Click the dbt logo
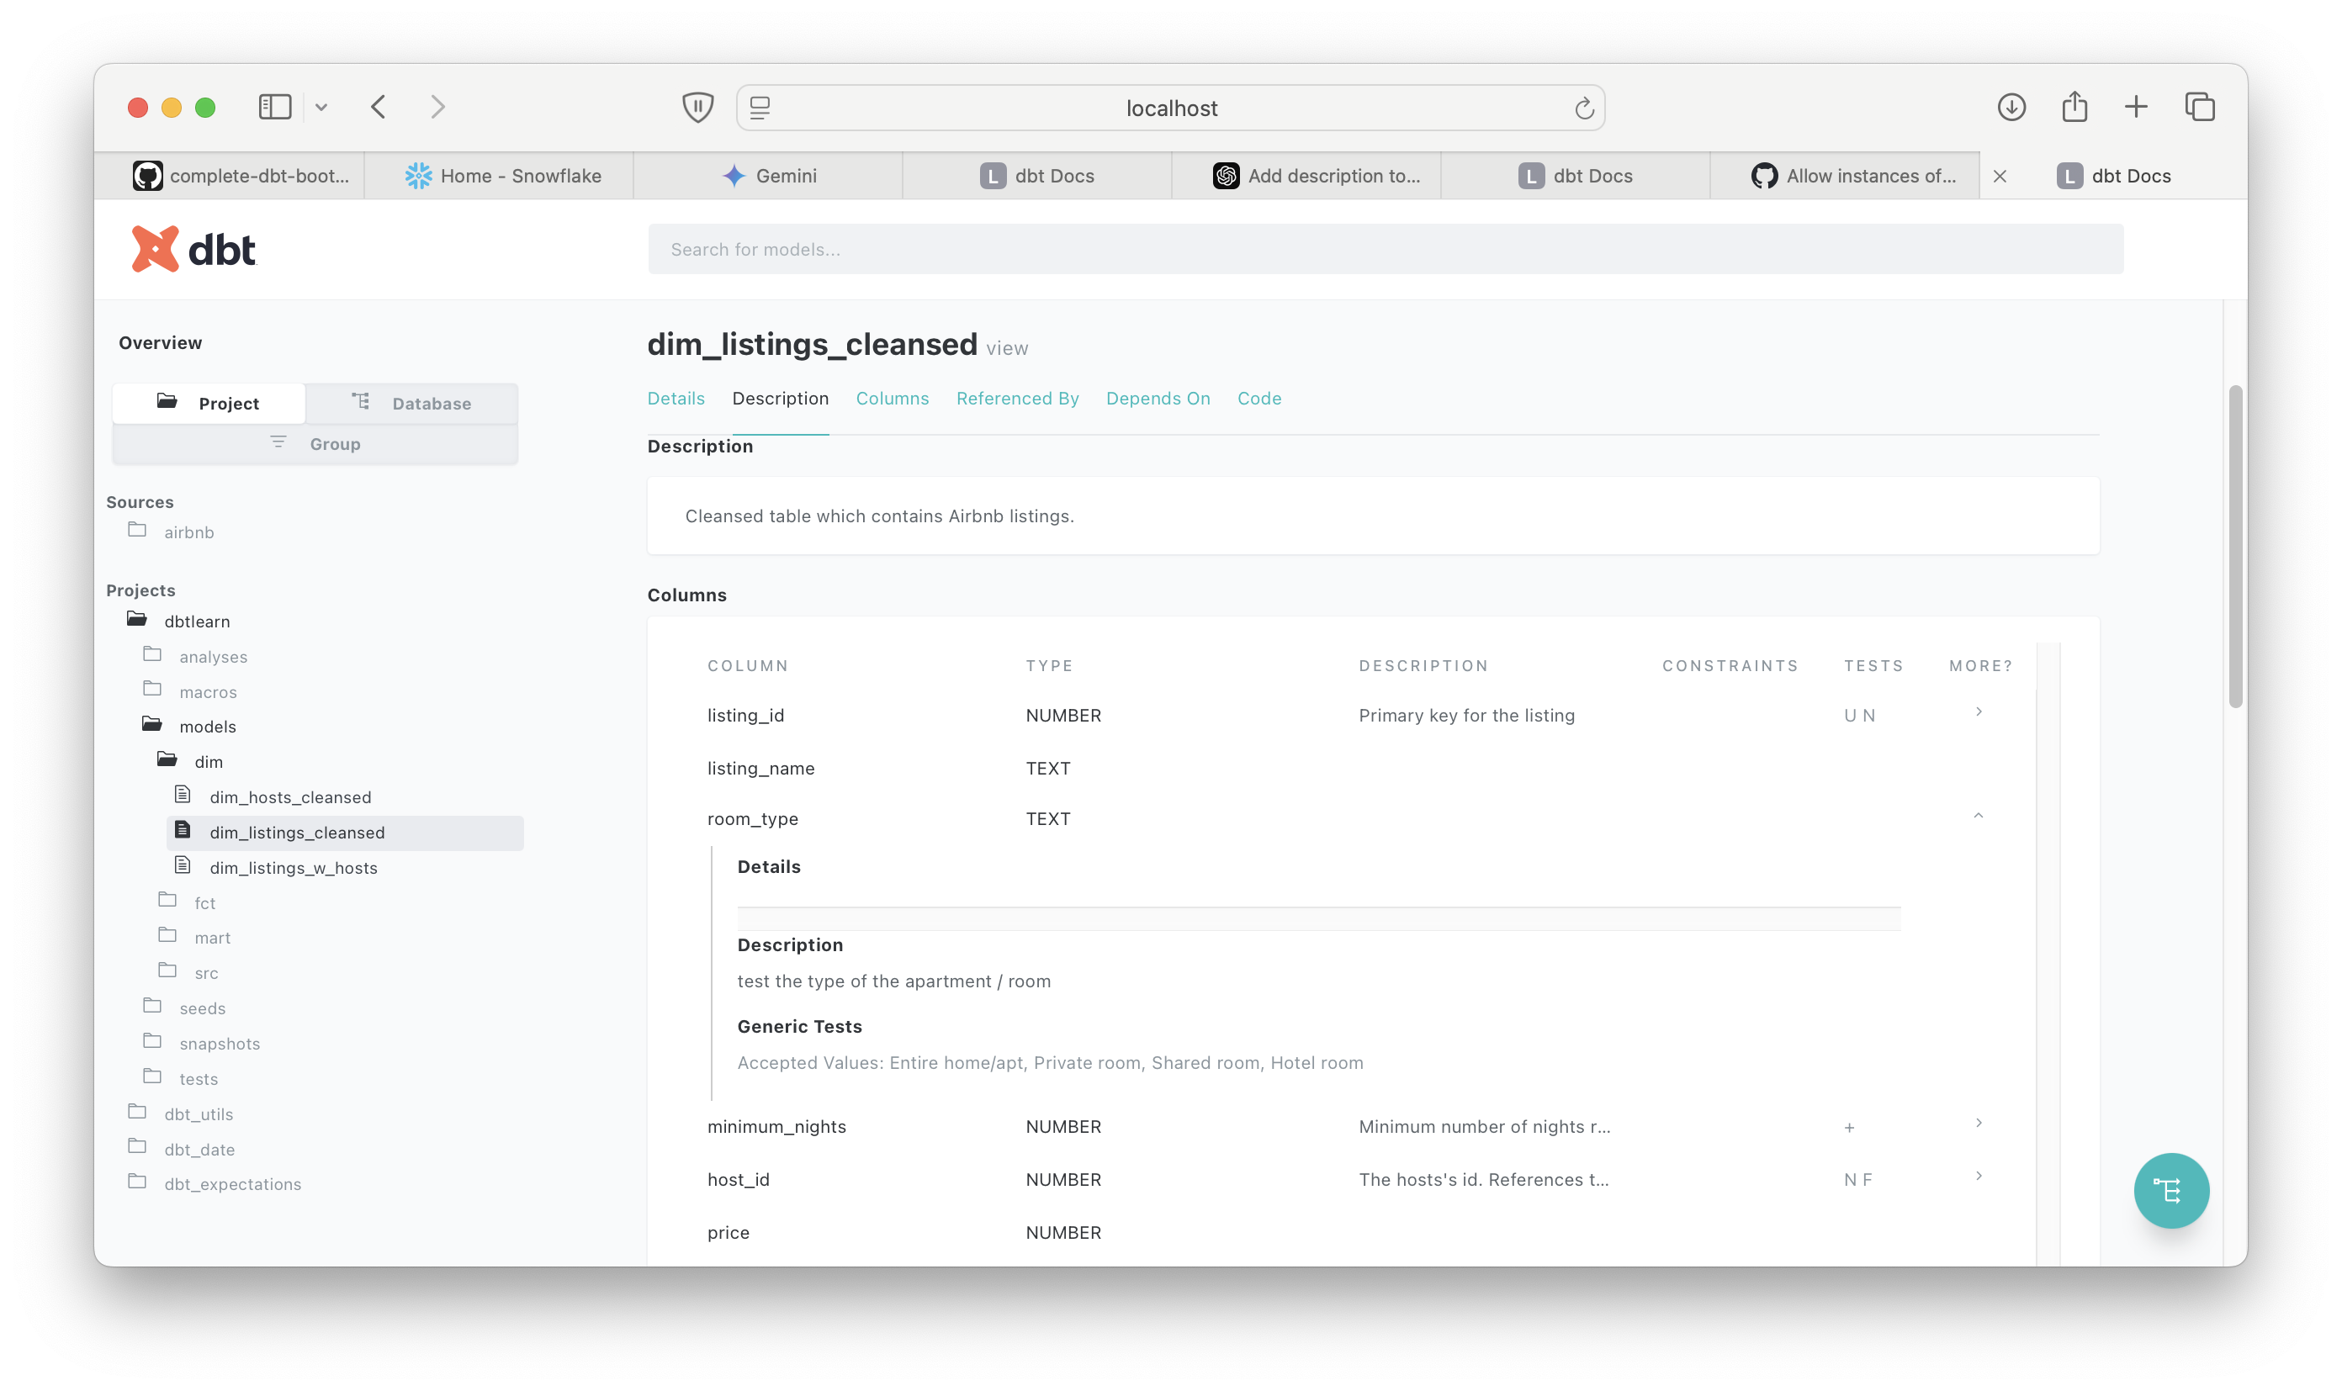2342x1391 pixels. [x=193, y=249]
